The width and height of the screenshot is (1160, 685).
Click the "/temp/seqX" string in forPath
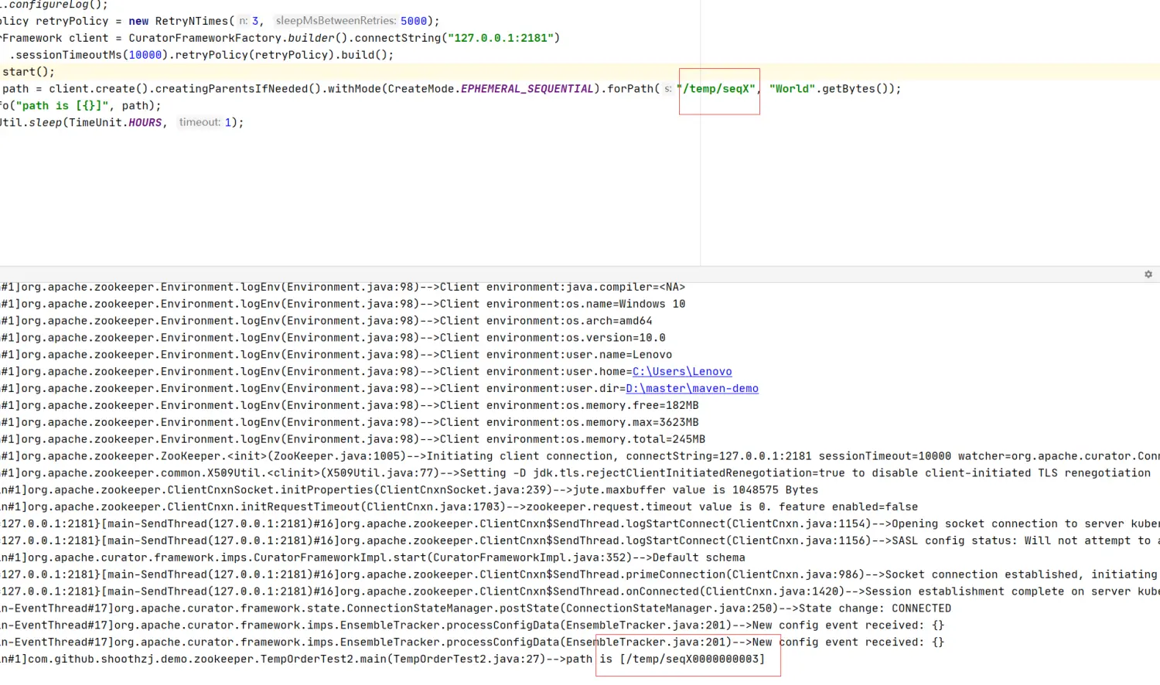tap(718, 89)
